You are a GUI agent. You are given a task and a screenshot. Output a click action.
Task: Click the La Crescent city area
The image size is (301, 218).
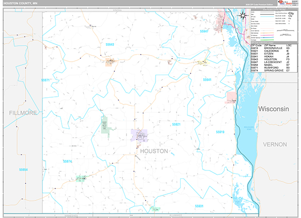[x=220, y=24]
